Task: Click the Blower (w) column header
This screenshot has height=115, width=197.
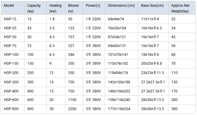Action: 74,8
